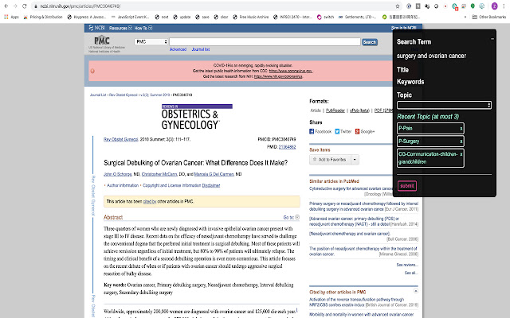Click the 'cited by' link in yellow notice
The width and height of the screenshot is (510, 318).
click(150, 201)
